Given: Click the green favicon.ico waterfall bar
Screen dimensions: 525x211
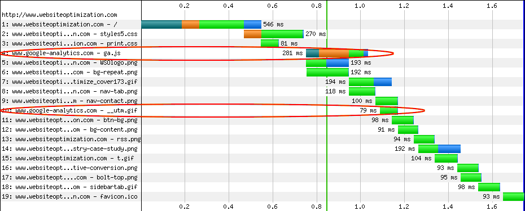Looking at the screenshot, I should pyautogui.click(x=513, y=196).
